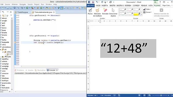Screen dimensions: 173x97
Task: Close the Calculadorastandar.java editor tab
Action: [54, 12]
